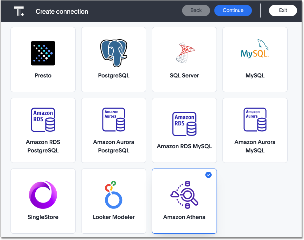Select the SingleStore connector icon
Viewport: 304px width, 240px height.
click(x=43, y=195)
